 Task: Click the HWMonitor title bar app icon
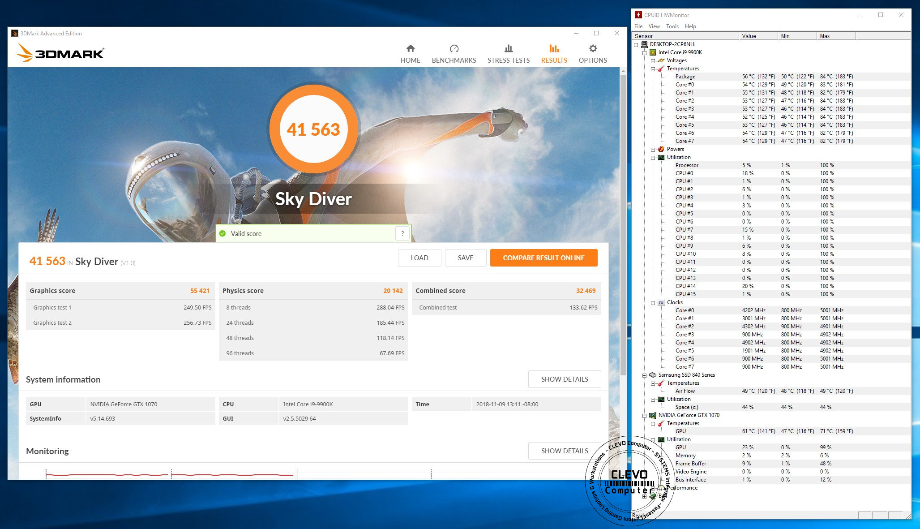pos(638,15)
